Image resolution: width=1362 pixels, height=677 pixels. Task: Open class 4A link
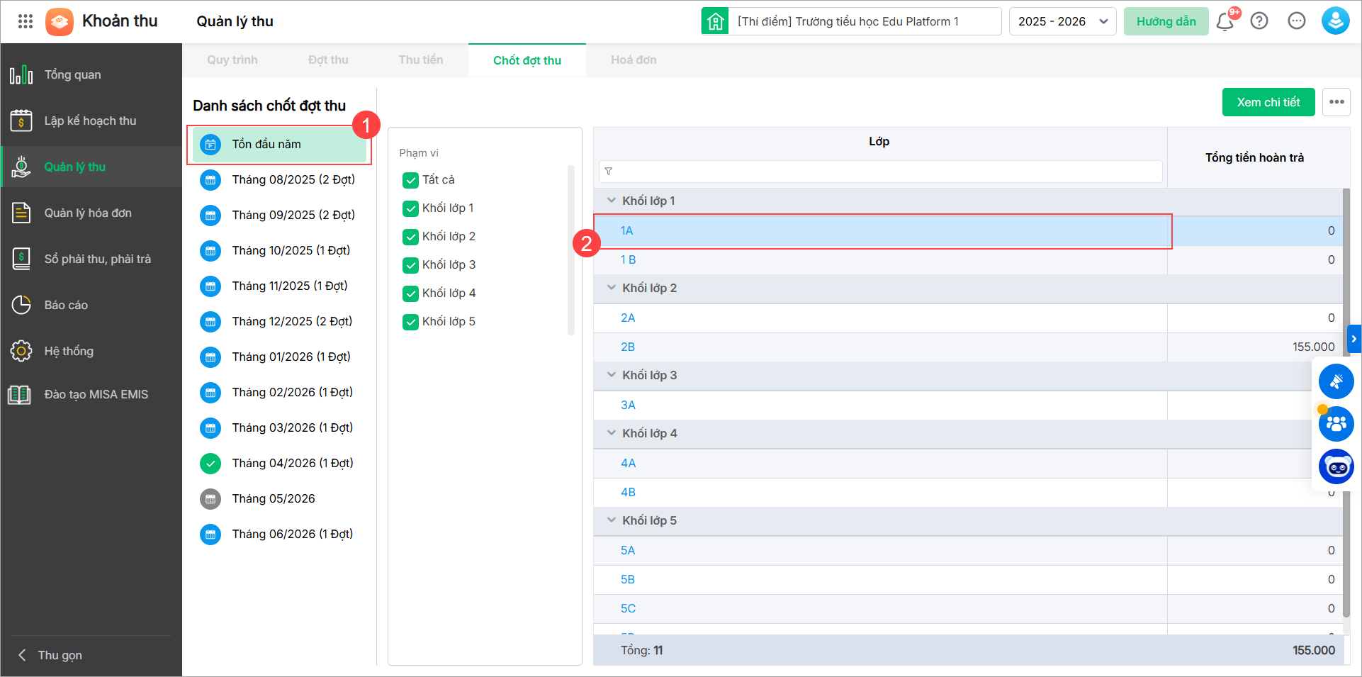click(x=628, y=463)
